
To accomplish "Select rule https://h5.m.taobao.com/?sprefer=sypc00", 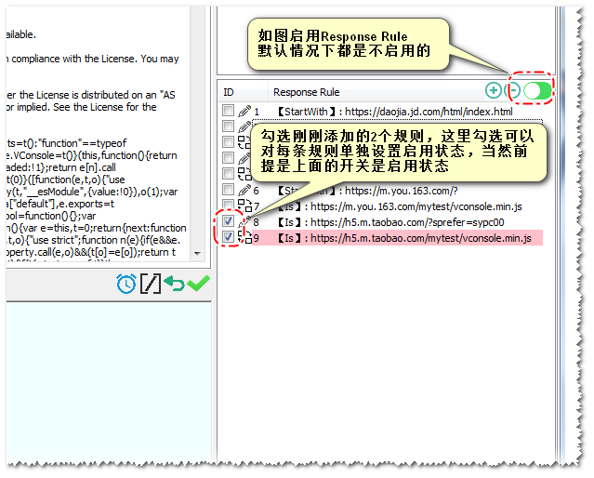I will point(389,222).
